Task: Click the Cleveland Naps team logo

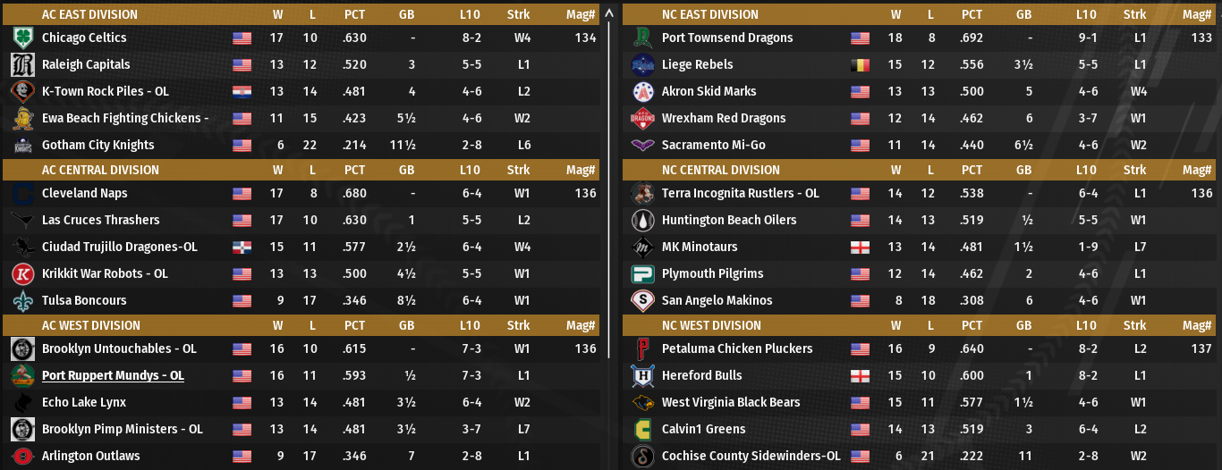Action: pyautogui.click(x=23, y=194)
